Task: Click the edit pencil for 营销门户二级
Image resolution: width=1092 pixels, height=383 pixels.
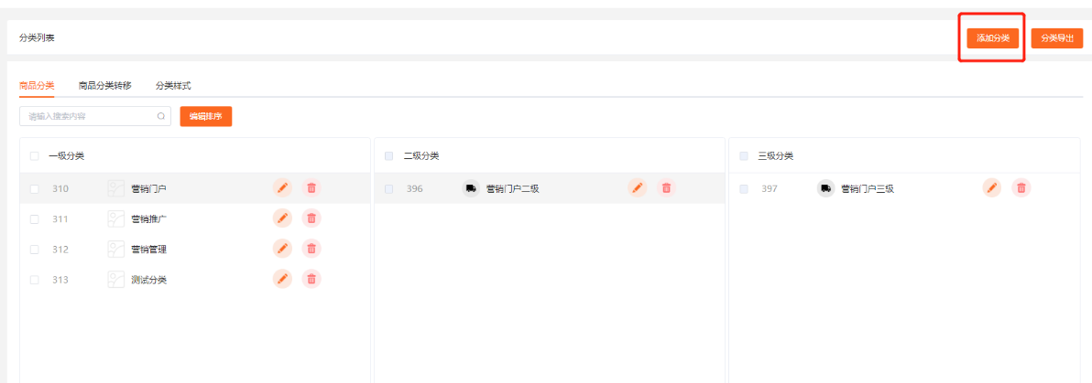Action: pos(637,188)
